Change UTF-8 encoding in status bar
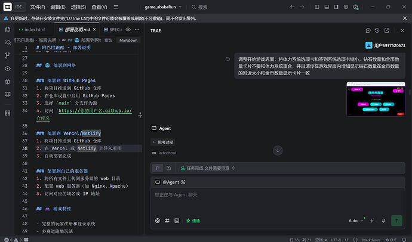The image size is (412, 242). pos(336,240)
